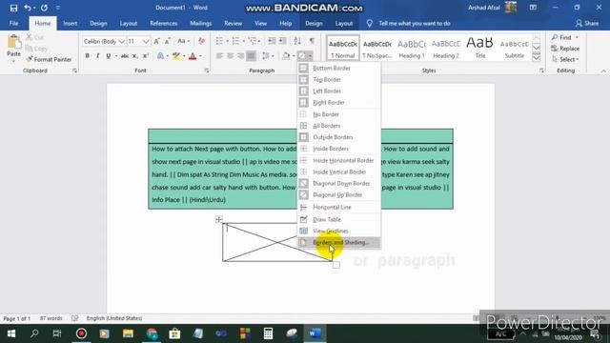Open the Mailings ribbon tab
Viewport: 610px width, 343px height.
201,23
